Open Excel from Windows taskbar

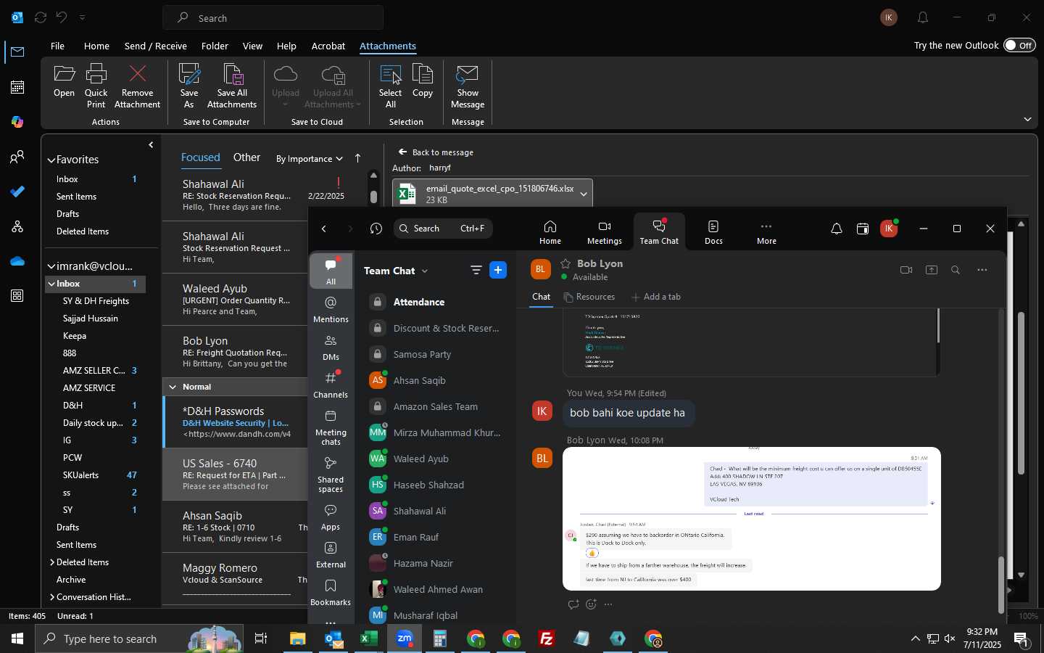(x=369, y=638)
